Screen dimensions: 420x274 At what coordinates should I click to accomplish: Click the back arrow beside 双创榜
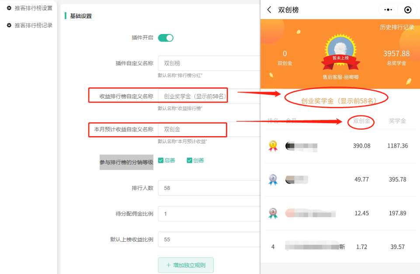[269, 10]
